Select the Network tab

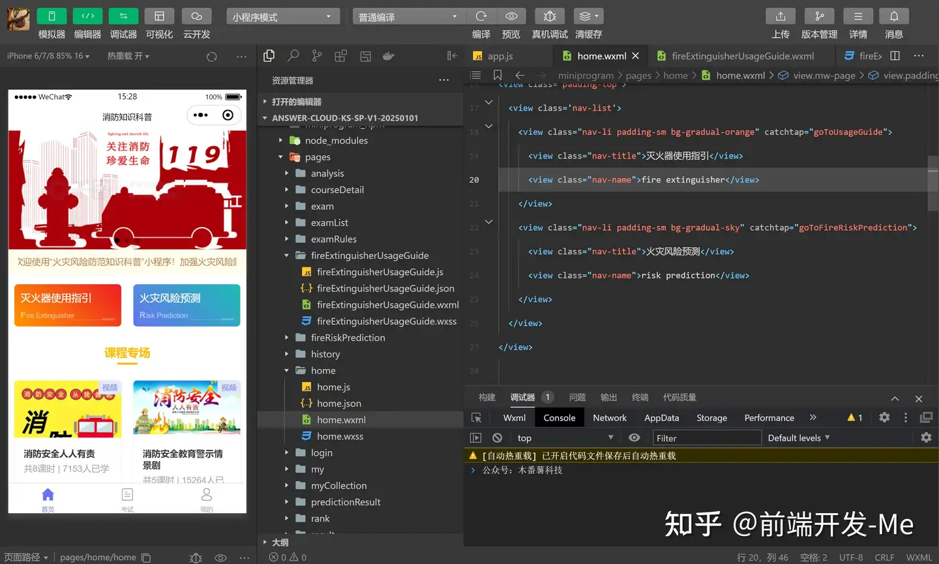610,418
